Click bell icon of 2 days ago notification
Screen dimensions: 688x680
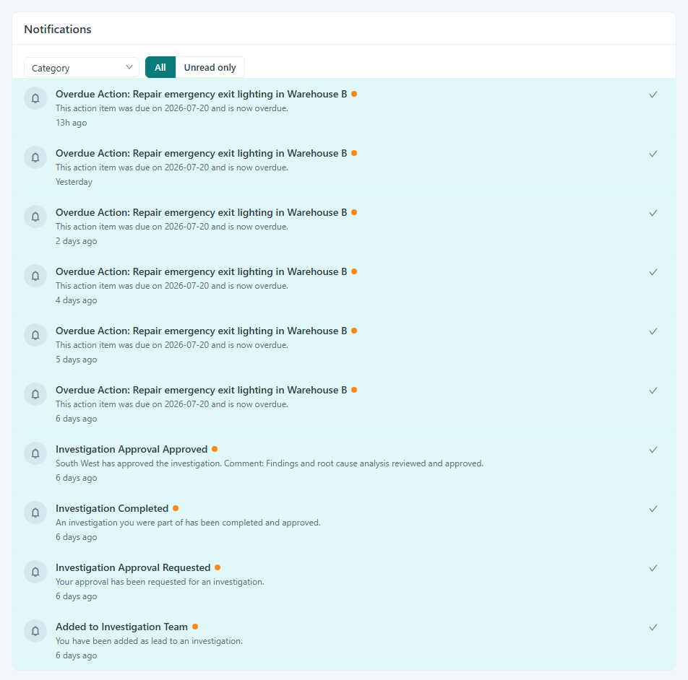35,217
